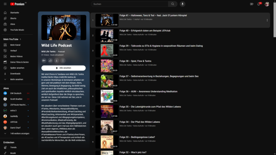
Task: Open notifications bell
Action: (259, 4)
